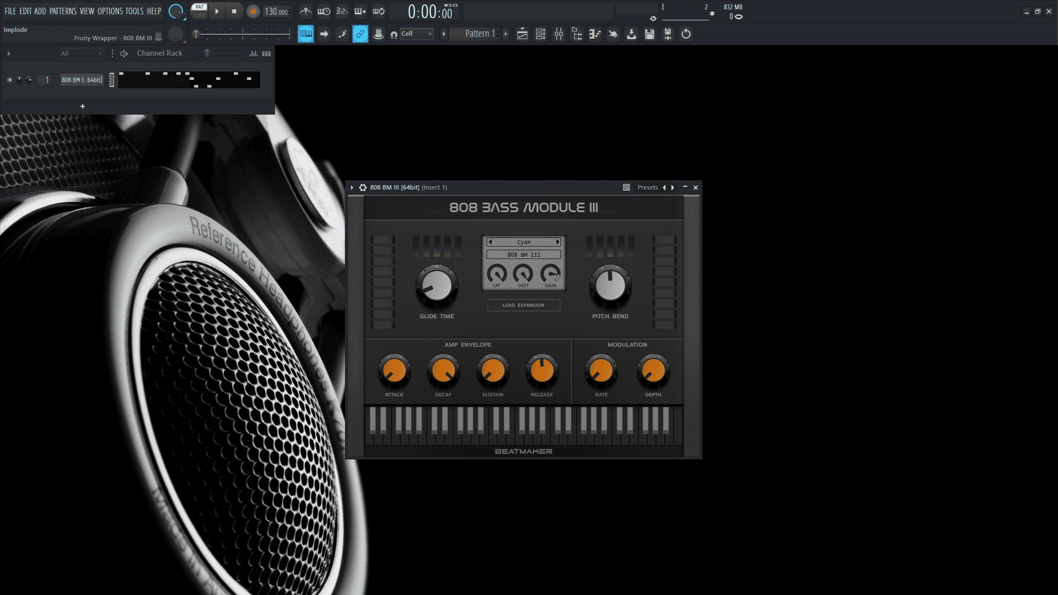Open the All channel filter dropdown
Image resolution: width=1058 pixels, height=595 pixels.
(82, 53)
